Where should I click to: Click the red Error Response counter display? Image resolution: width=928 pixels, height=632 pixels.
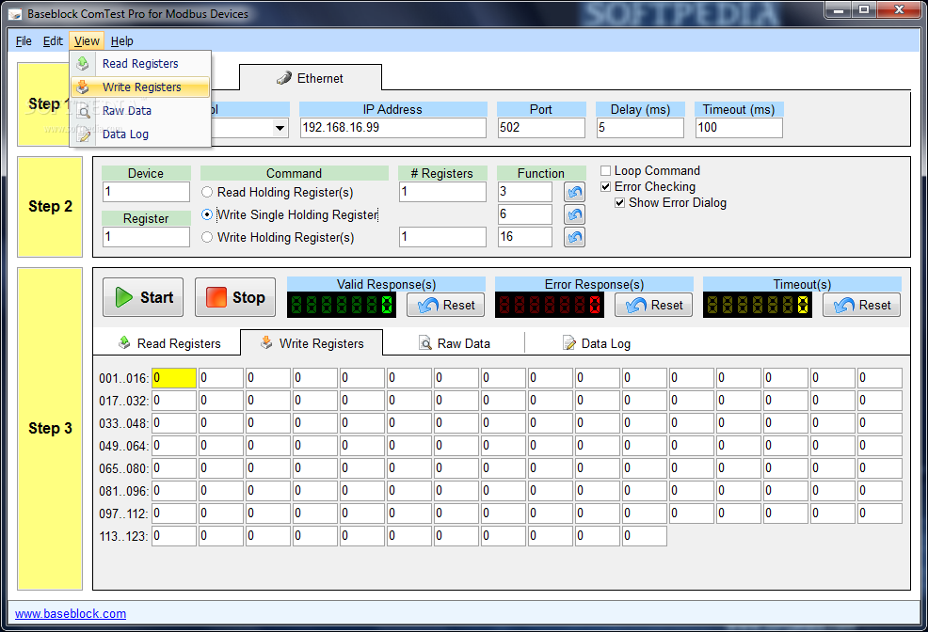(x=550, y=305)
